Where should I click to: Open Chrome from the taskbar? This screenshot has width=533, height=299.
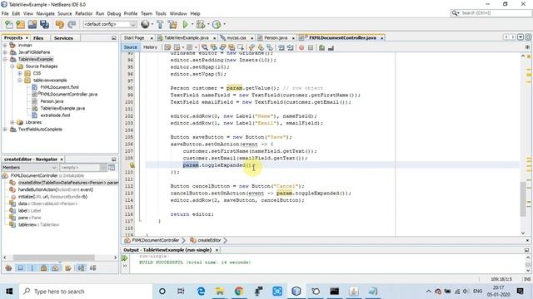pos(239,292)
